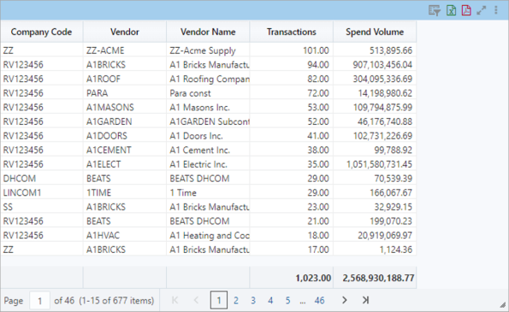Viewport: 509px width, 312px height.
Task: Select the A1HVAC vendor cell
Action: point(125,235)
